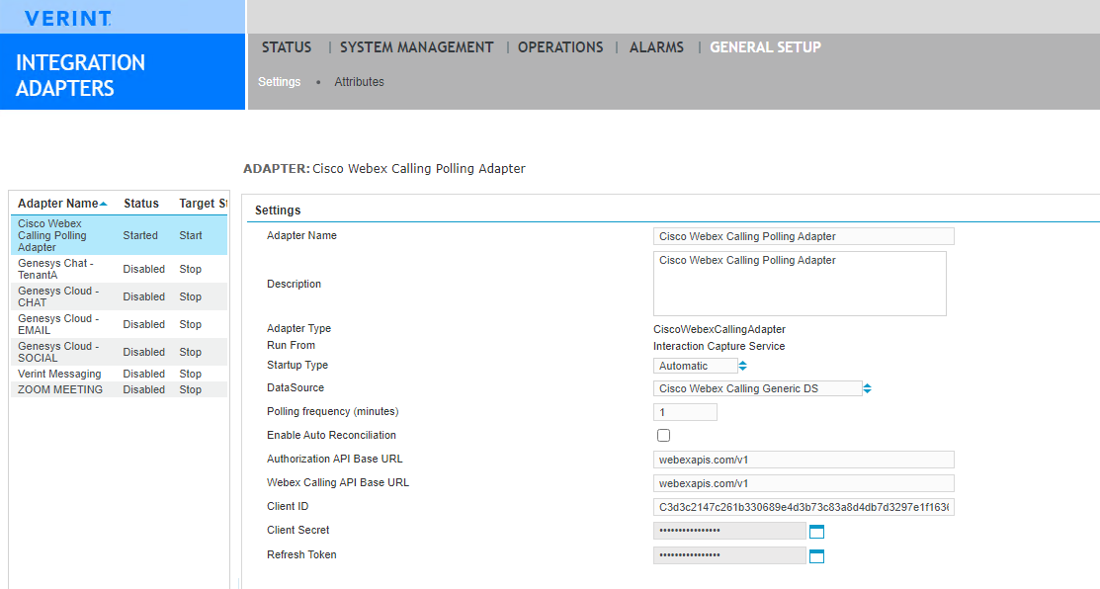Screen dimensions: 1100x589
Task: Sort adapters by Status column header
Action: pos(141,204)
